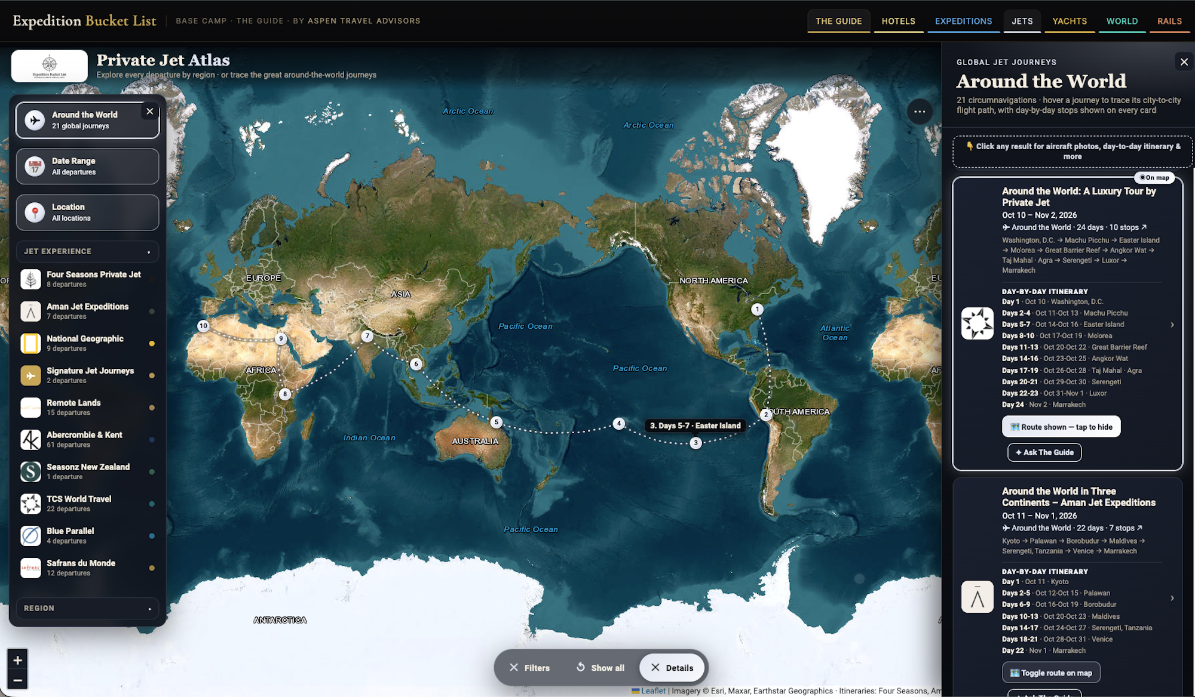
Task: Expand Three Continents card chevron arrow
Action: point(1172,598)
